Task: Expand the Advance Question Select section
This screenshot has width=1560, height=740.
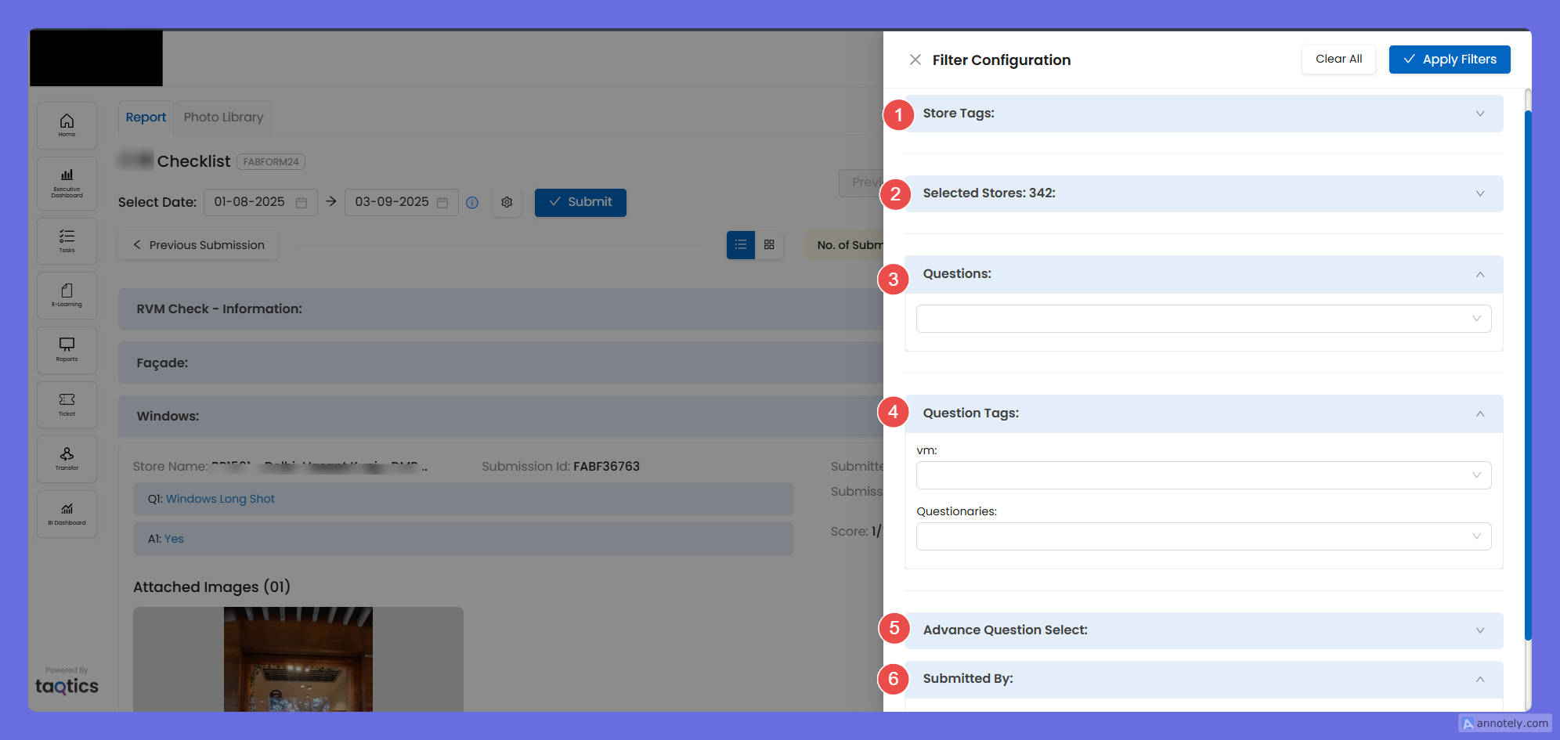Action: click(x=1204, y=630)
